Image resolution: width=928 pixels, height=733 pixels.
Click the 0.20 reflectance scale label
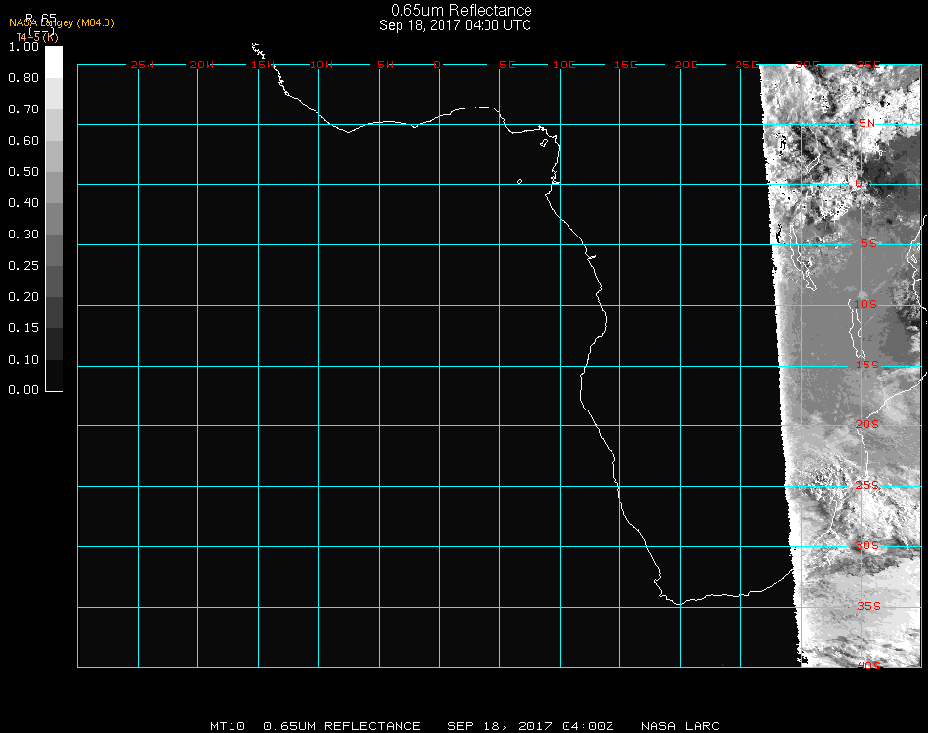[22, 297]
